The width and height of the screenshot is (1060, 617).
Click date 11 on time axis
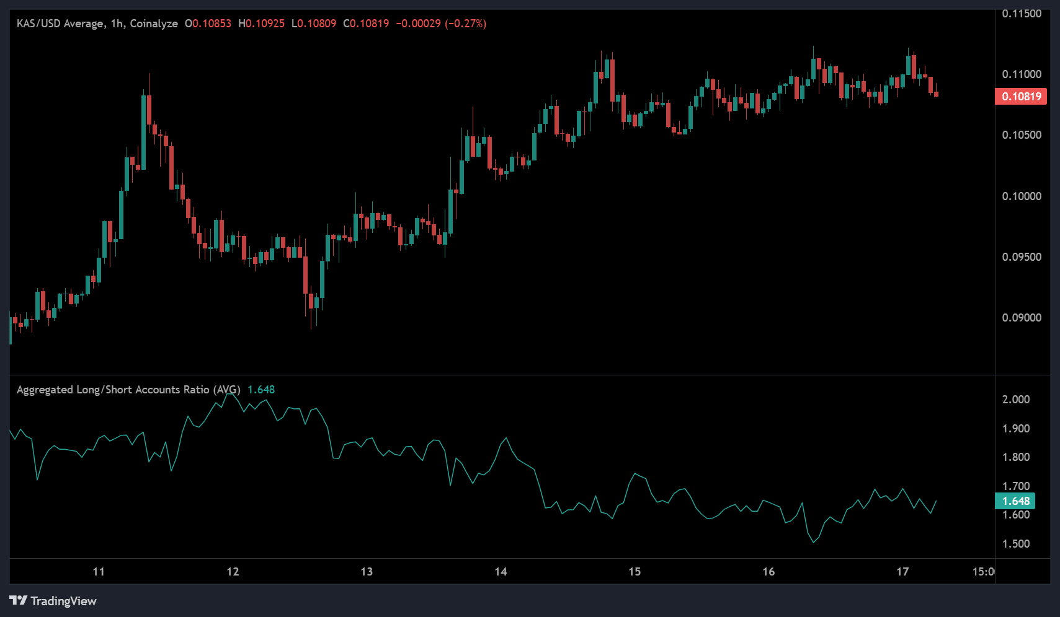(99, 572)
